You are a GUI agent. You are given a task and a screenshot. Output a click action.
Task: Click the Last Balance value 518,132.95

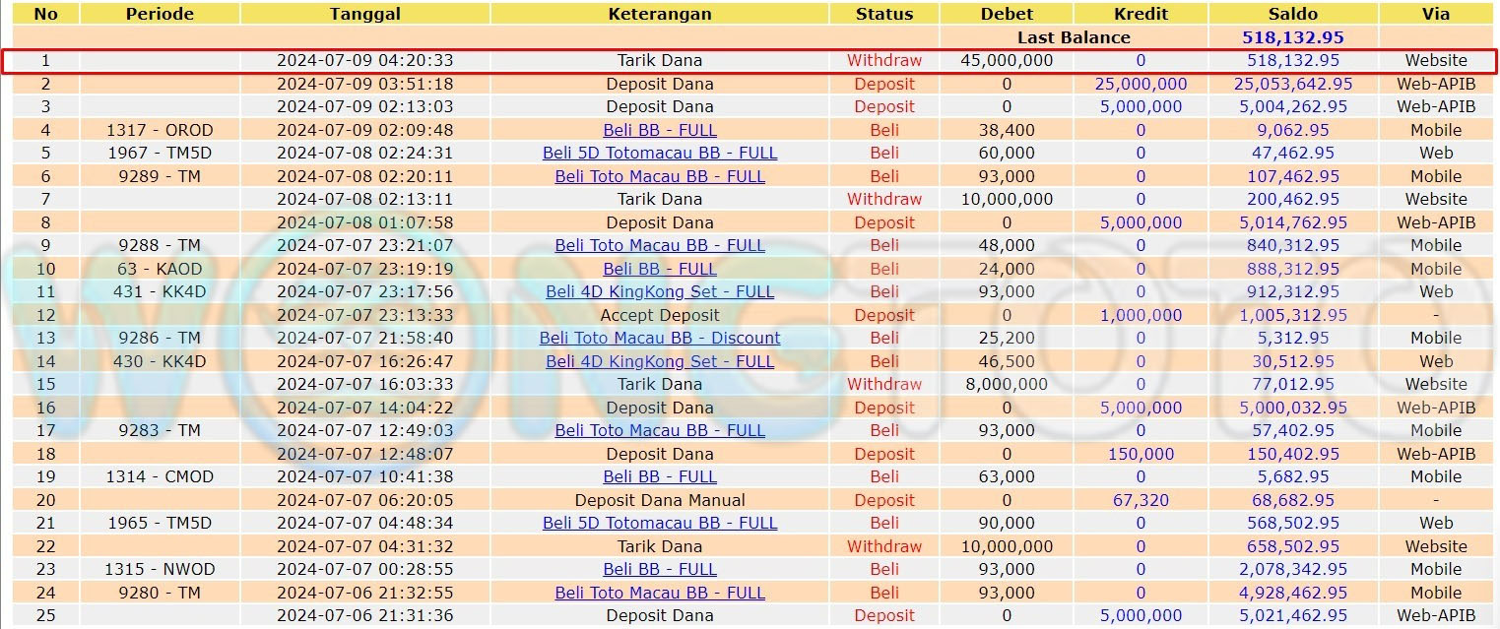coord(1293,37)
